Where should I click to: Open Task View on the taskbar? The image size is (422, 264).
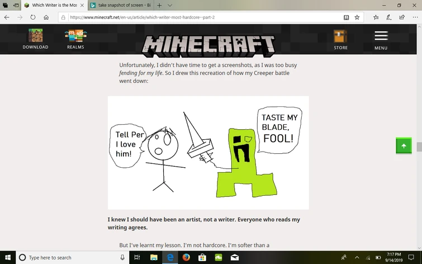point(137,257)
